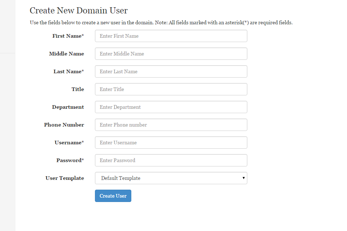Click into the Enter Title field
The height and width of the screenshot is (231, 347).
(x=171, y=89)
